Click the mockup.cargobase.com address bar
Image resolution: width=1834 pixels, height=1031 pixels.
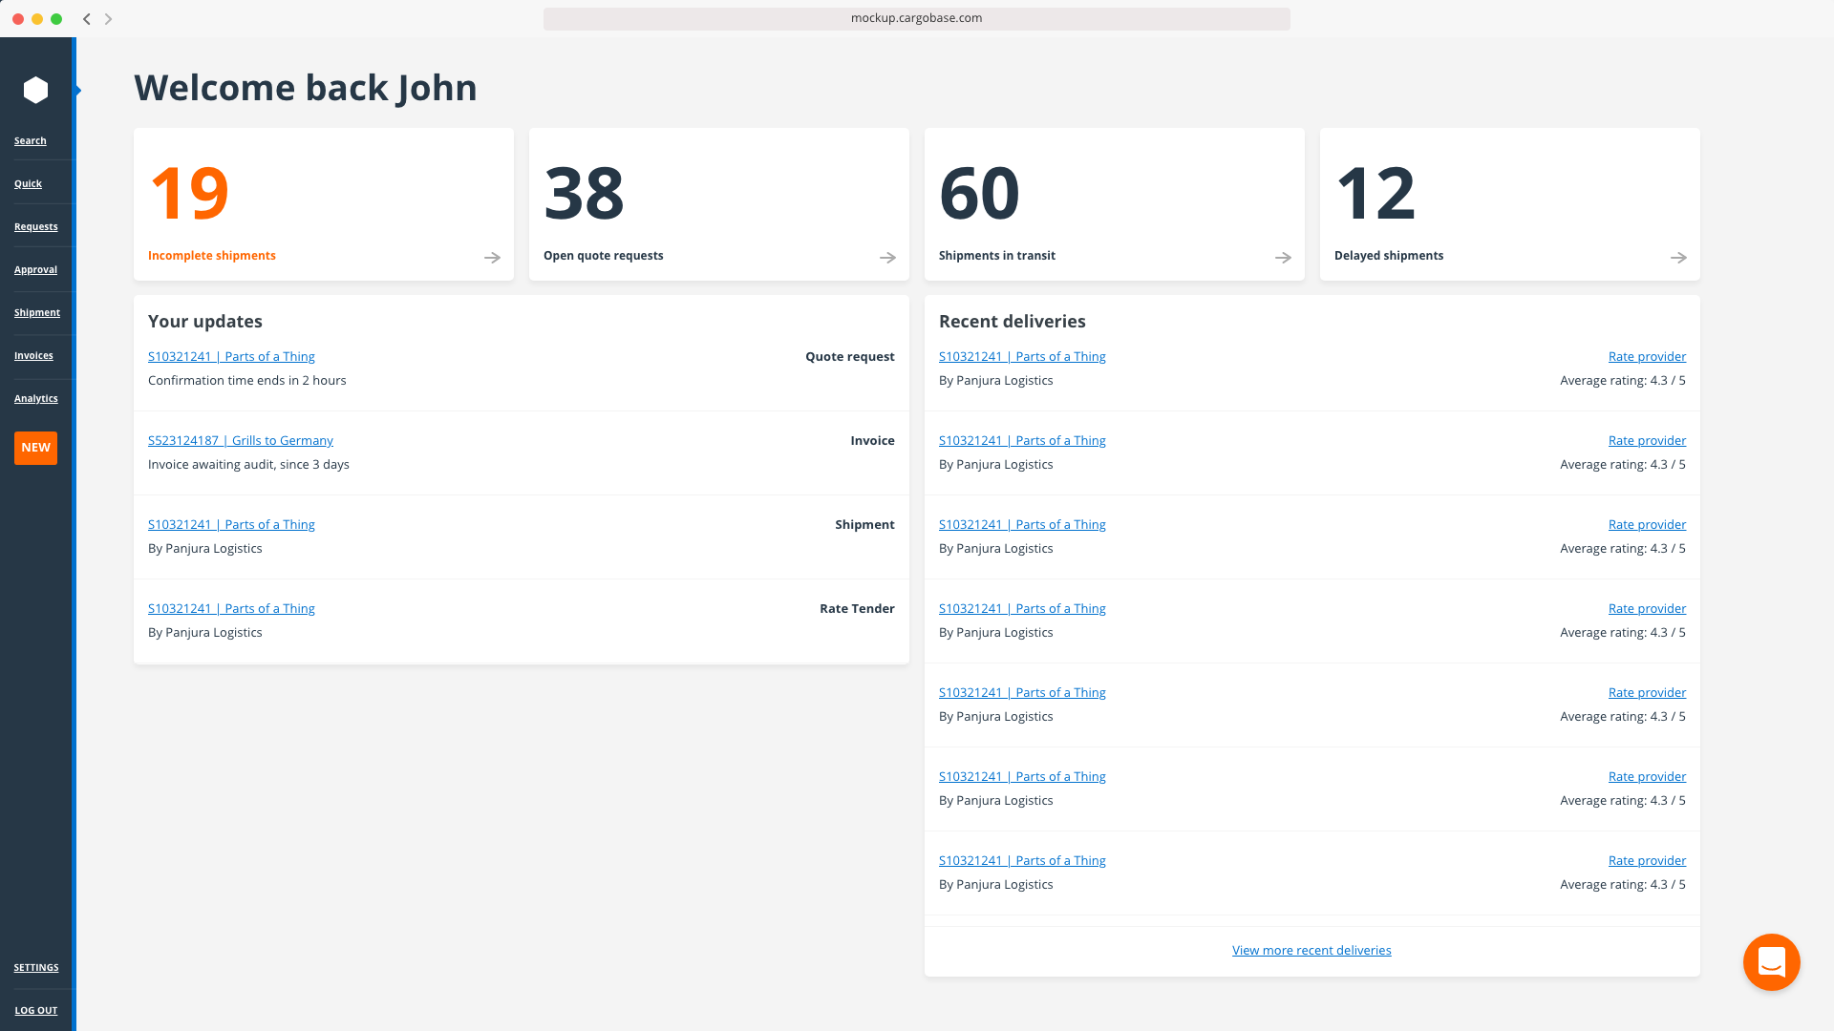tap(916, 17)
